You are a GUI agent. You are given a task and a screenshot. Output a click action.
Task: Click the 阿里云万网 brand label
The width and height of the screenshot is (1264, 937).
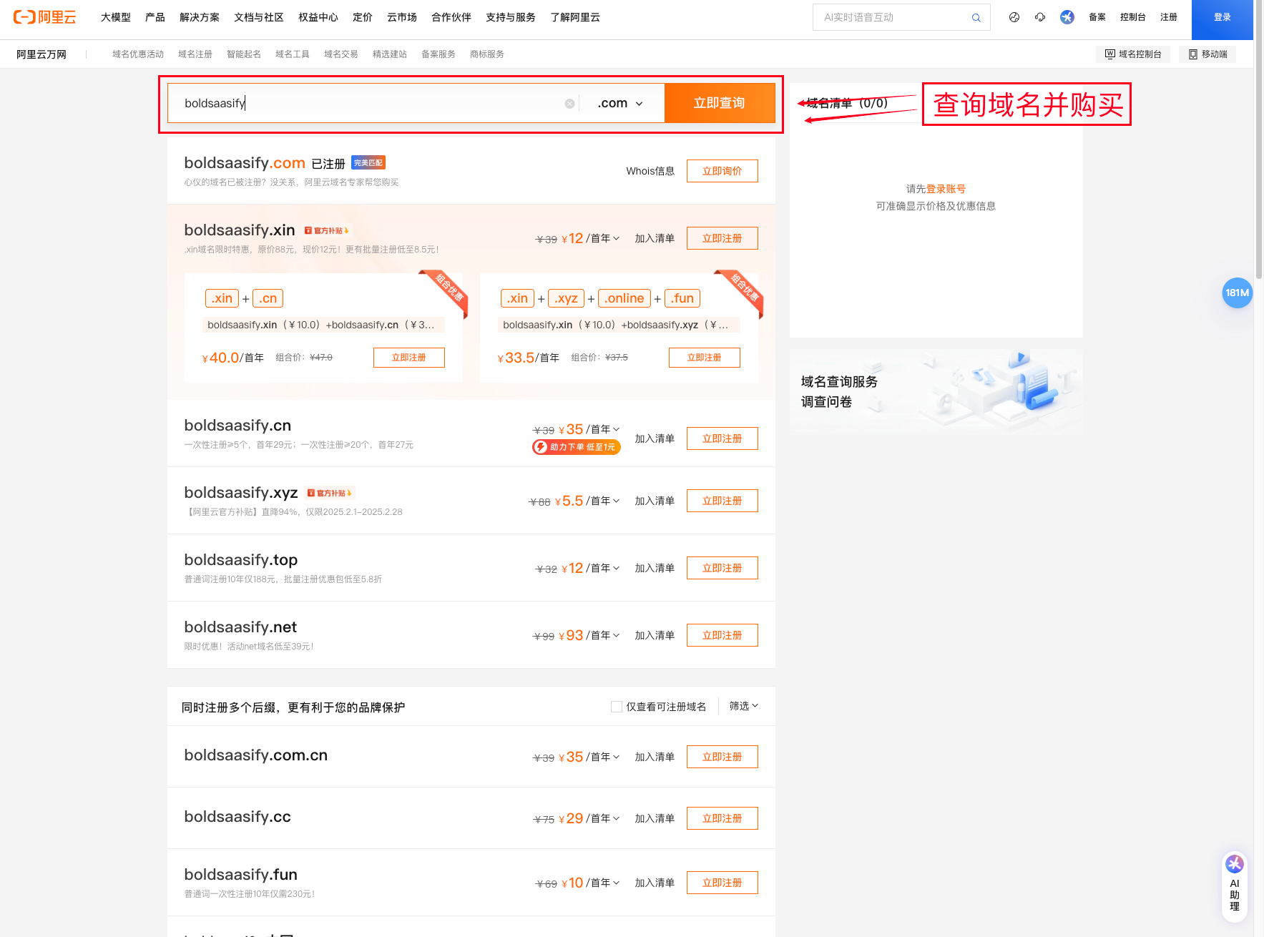[x=41, y=54]
